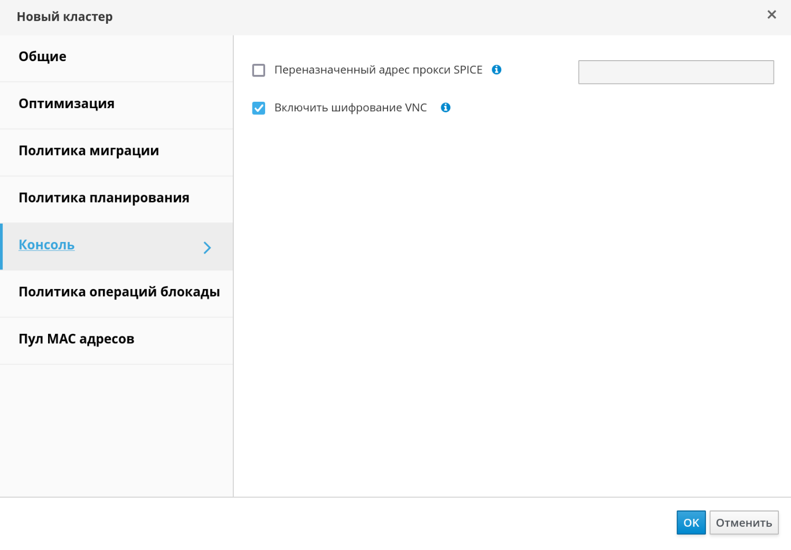Open the Общие tab
Image resolution: width=791 pixels, height=550 pixels.
tap(43, 57)
